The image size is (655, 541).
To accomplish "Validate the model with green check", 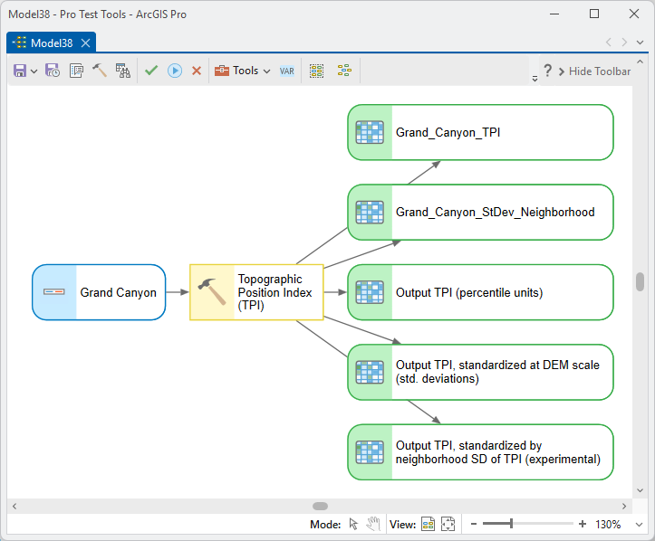I will pyautogui.click(x=151, y=70).
